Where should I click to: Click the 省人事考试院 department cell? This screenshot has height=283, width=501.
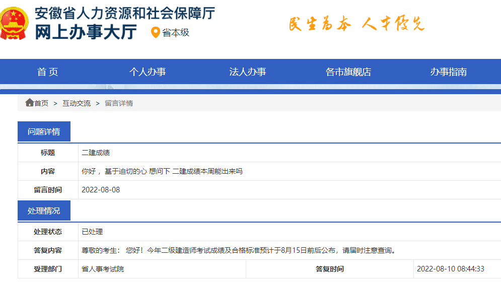pyautogui.click(x=103, y=269)
